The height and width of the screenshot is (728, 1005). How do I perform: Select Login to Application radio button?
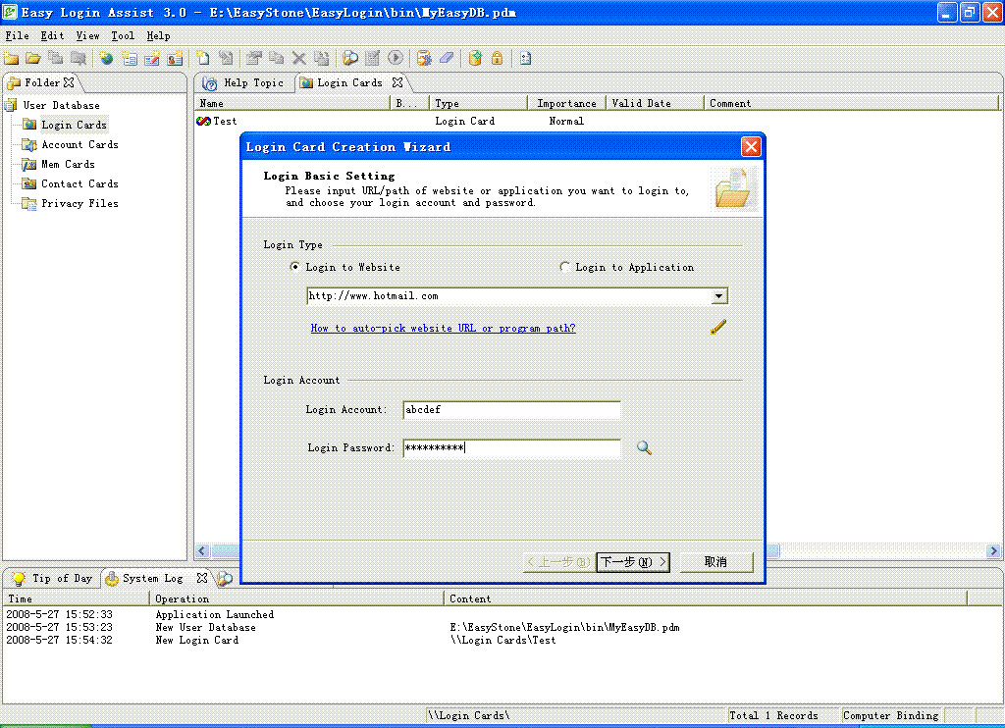tap(564, 267)
